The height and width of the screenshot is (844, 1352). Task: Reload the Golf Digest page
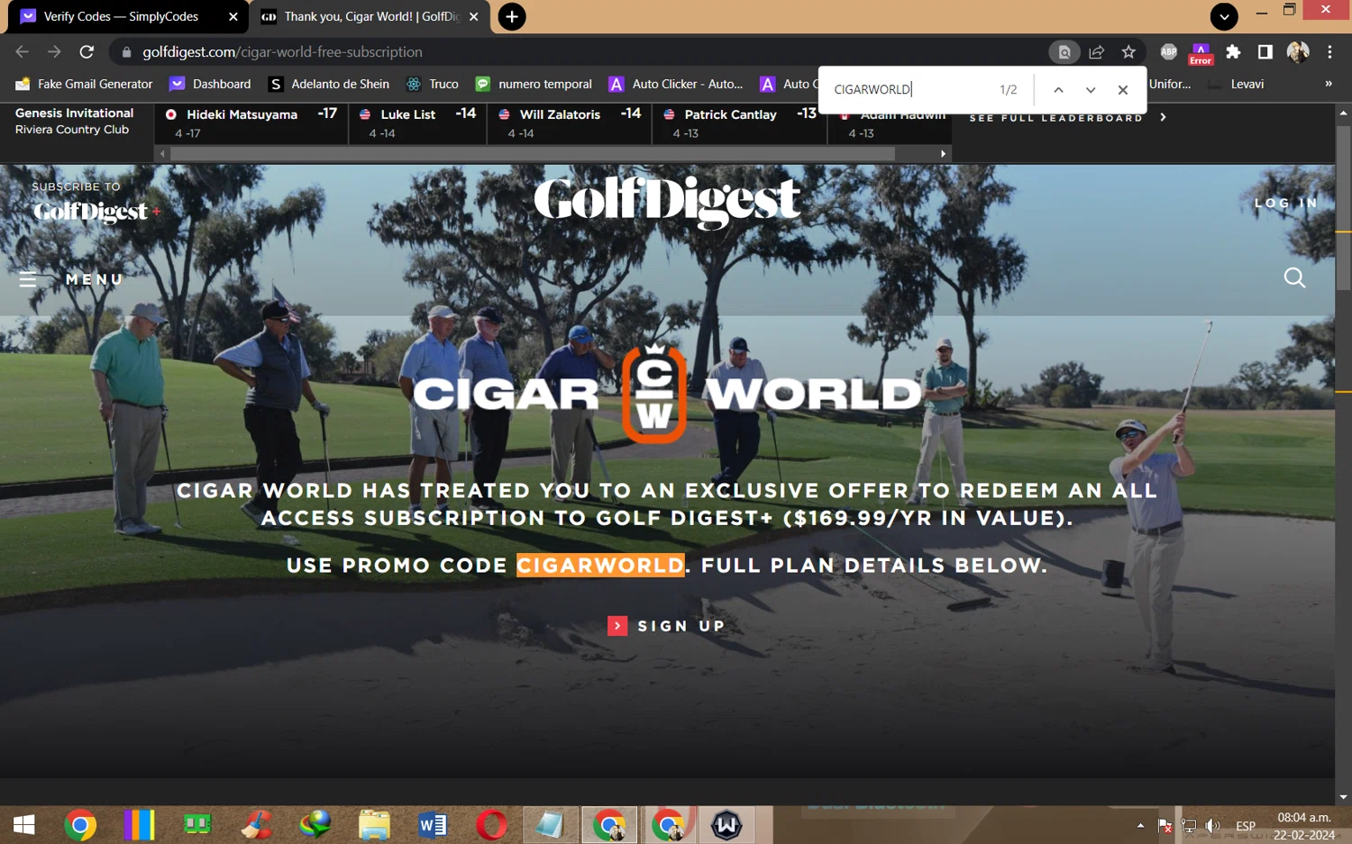point(87,52)
